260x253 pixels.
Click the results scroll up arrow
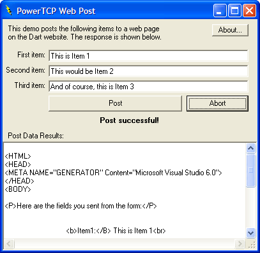point(250,148)
